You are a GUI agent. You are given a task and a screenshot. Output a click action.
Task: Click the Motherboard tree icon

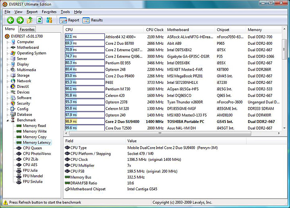click(x=13, y=48)
